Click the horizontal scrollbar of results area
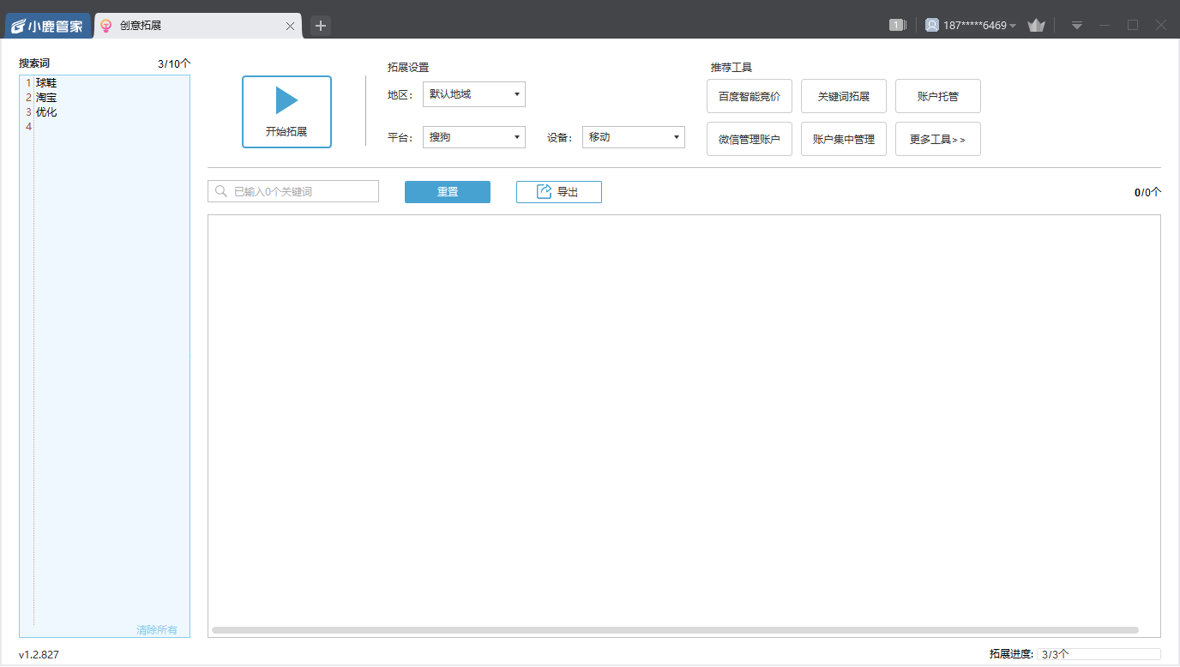Viewport: 1180px width, 667px height. pos(675,630)
